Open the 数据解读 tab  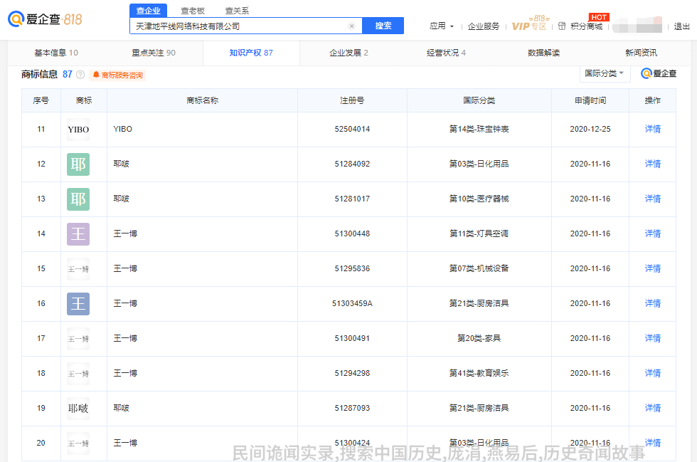pyautogui.click(x=543, y=53)
